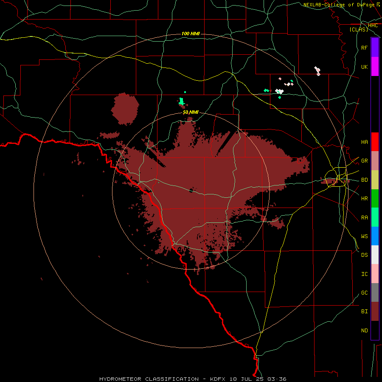The width and height of the screenshot is (382, 382).
Task: Click the DS white legend color swatch
Action: (375, 255)
